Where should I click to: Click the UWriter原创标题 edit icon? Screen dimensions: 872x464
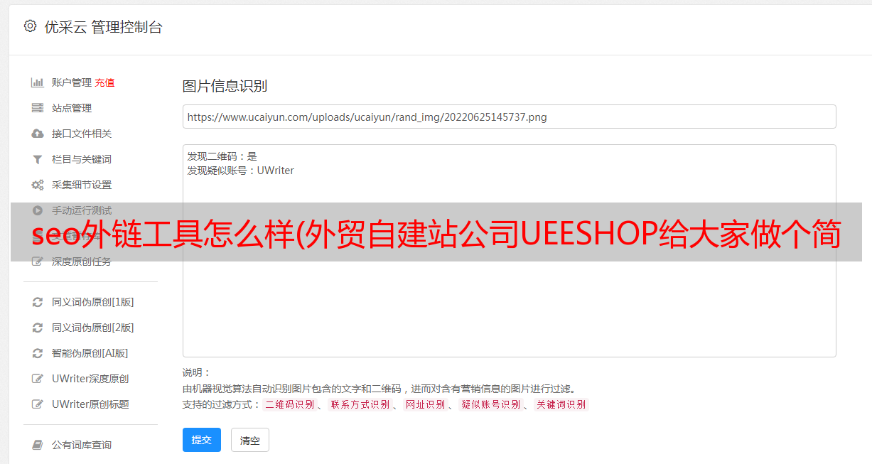(x=38, y=404)
